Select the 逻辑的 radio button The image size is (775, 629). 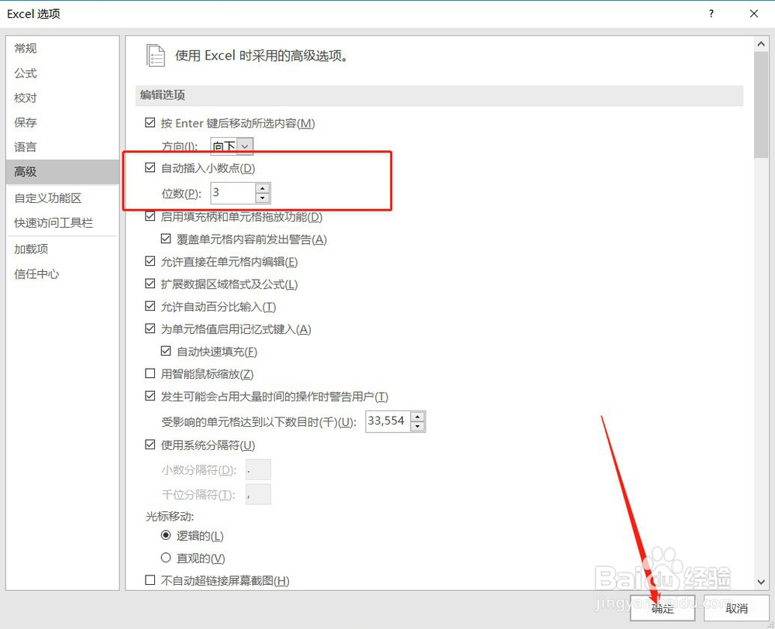pyautogui.click(x=166, y=535)
